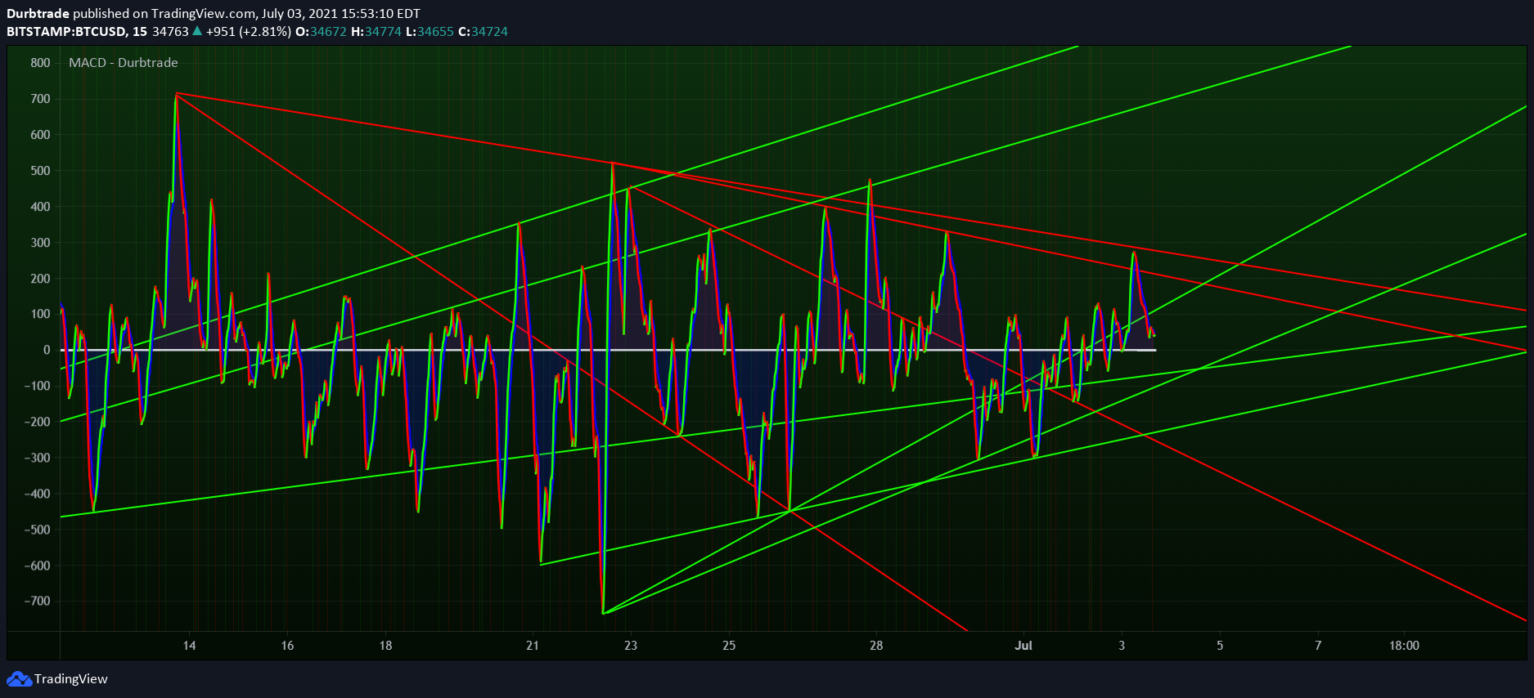
Task: Click the 300 label on the vertical scale
Action: (x=40, y=243)
